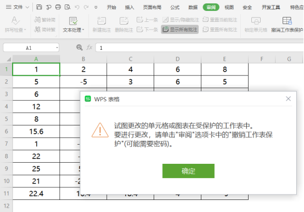Click the zoom magnifier icon by formula bar
The width and height of the screenshot is (304, 212).
click(80, 48)
